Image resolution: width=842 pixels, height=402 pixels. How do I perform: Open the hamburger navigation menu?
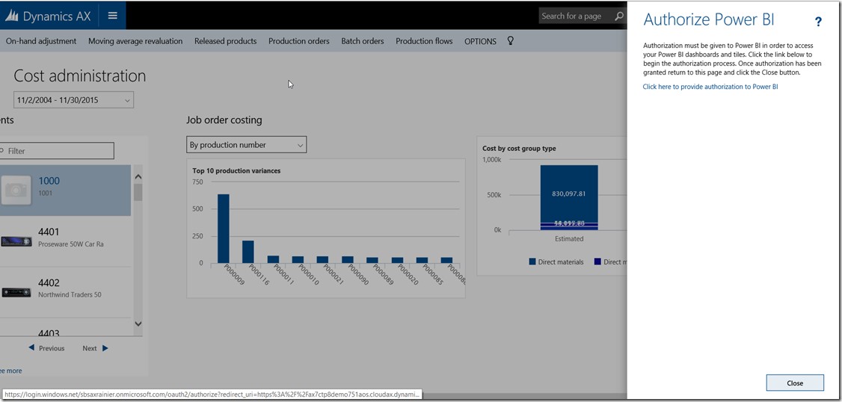113,16
